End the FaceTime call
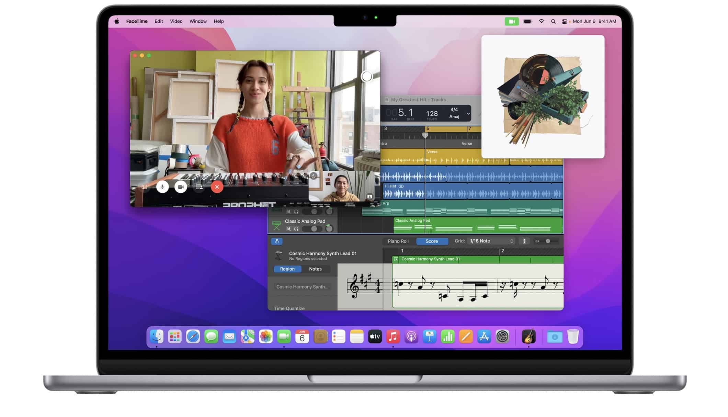This screenshot has width=728, height=417. pyautogui.click(x=217, y=187)
